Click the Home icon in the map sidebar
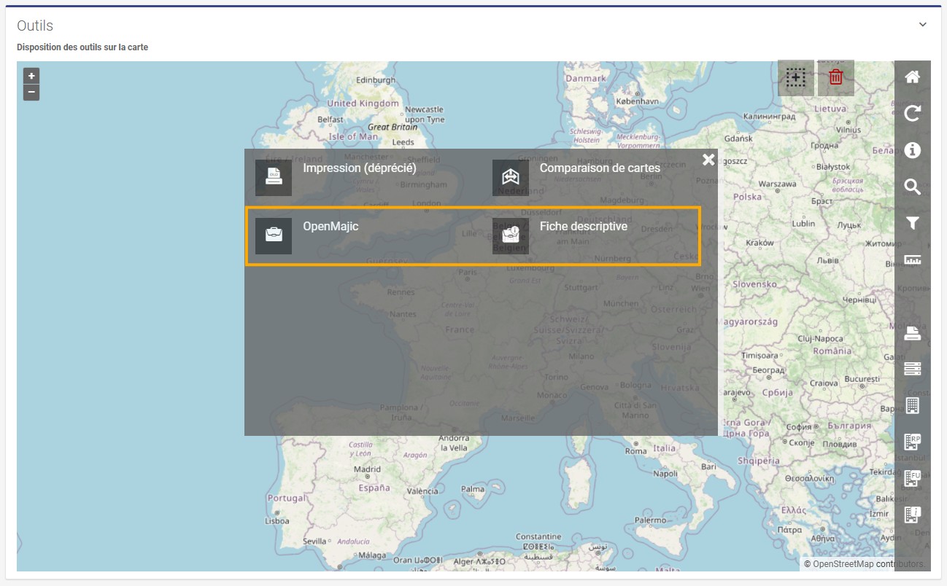The width and height of the screenshot is (947, 586). [912, 77]
